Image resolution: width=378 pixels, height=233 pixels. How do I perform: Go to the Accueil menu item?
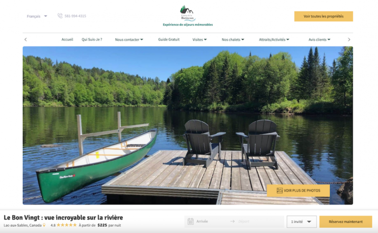[x=67, y=40]
